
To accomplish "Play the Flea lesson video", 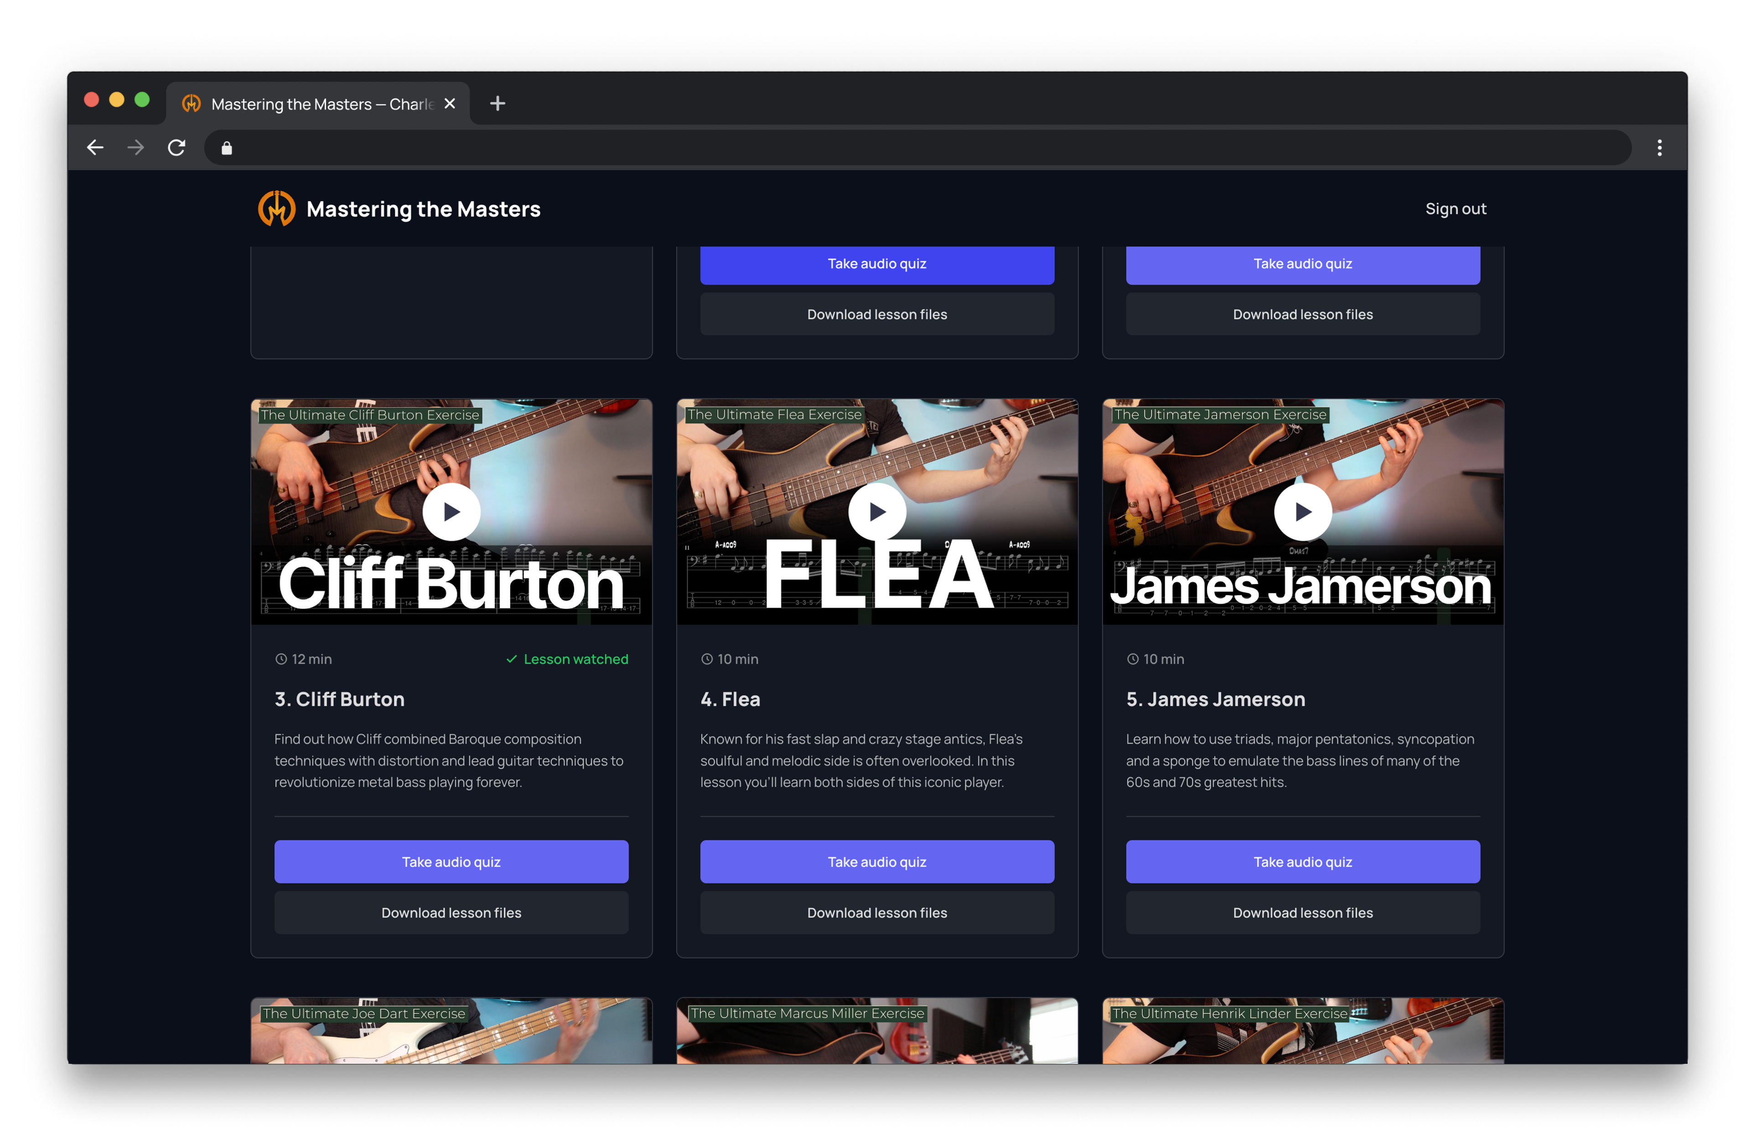I will point(877,512).
